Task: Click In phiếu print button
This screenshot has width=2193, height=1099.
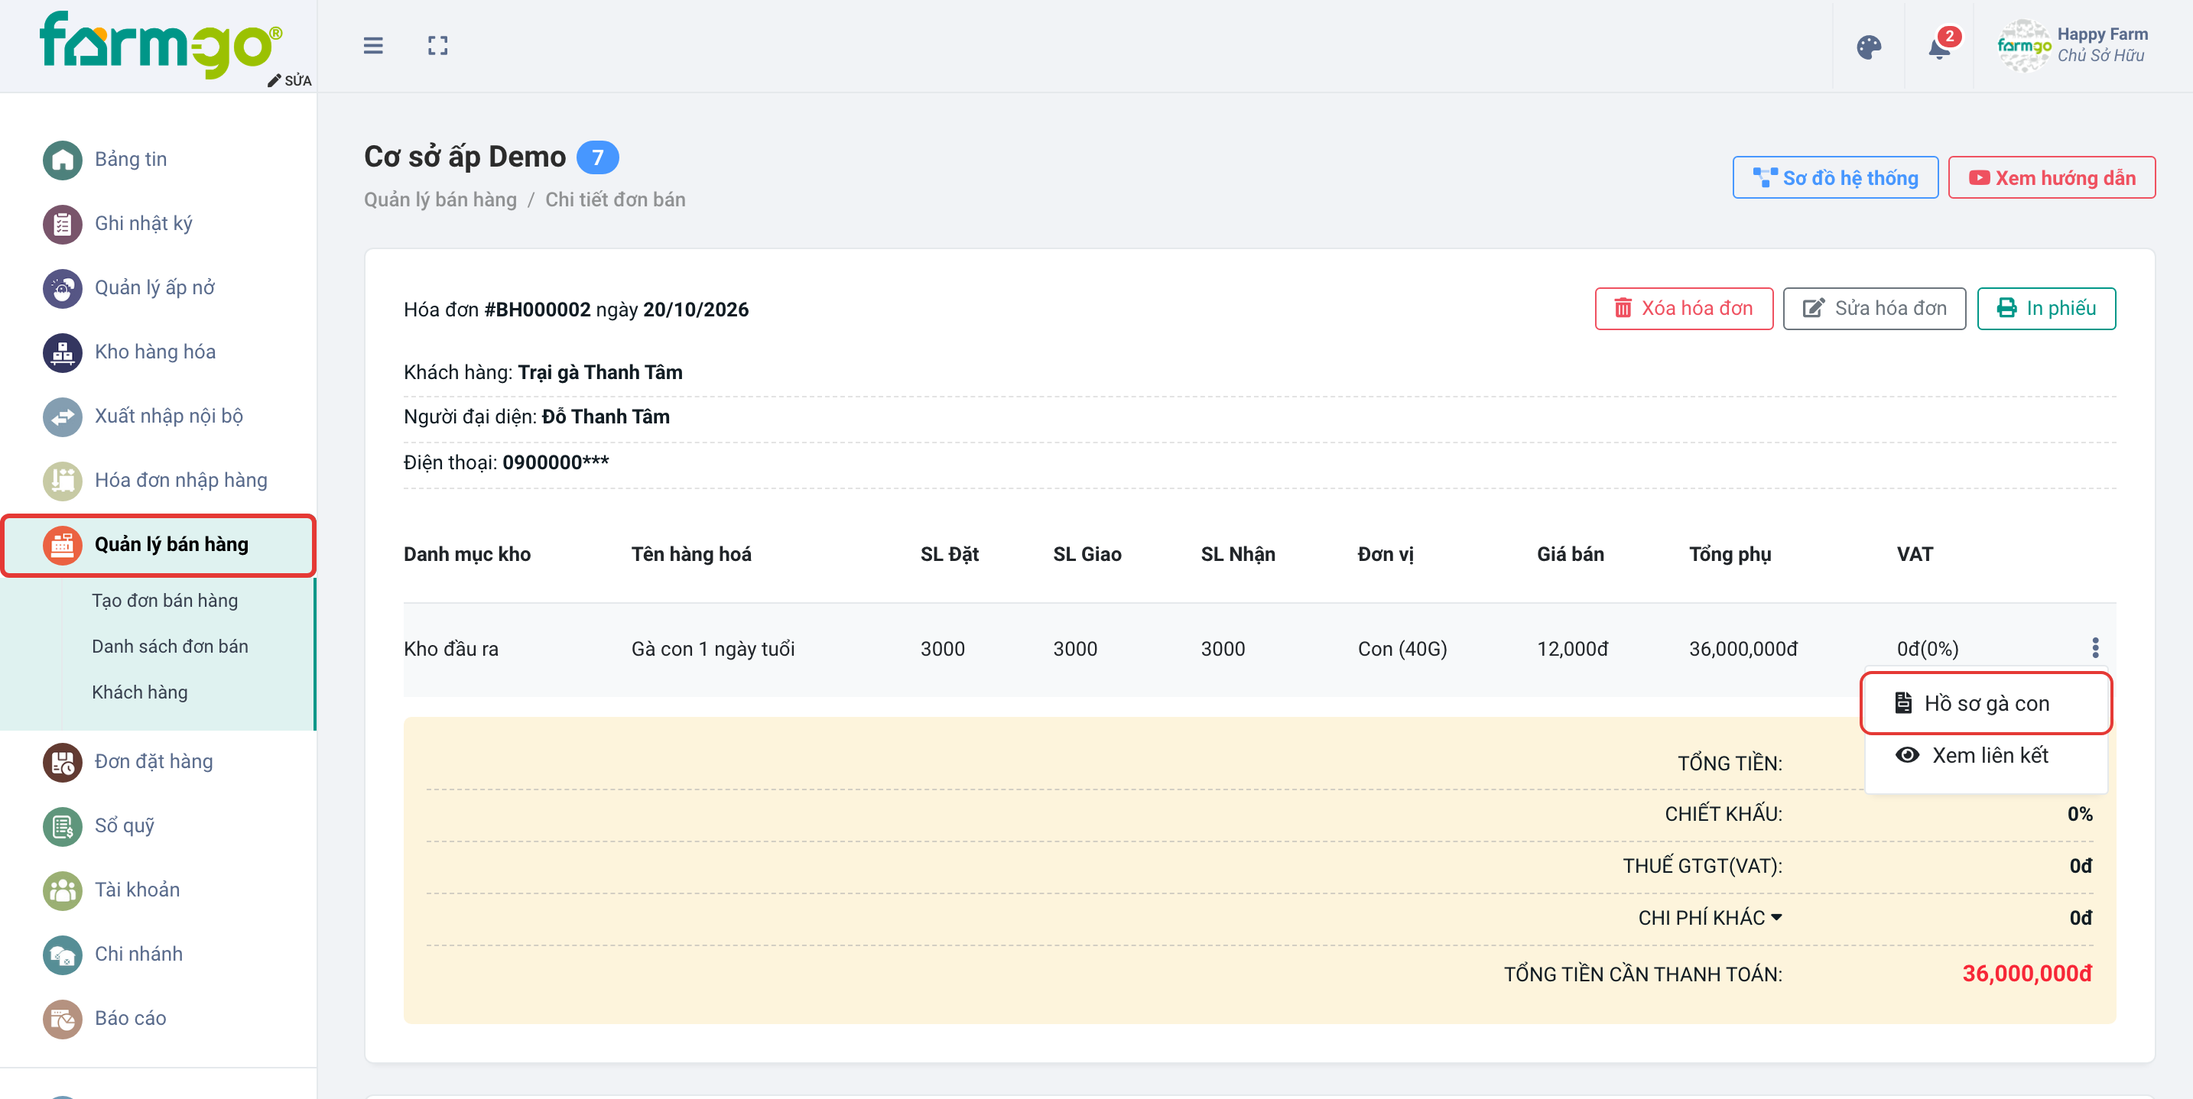Action: click(2045, 308)
